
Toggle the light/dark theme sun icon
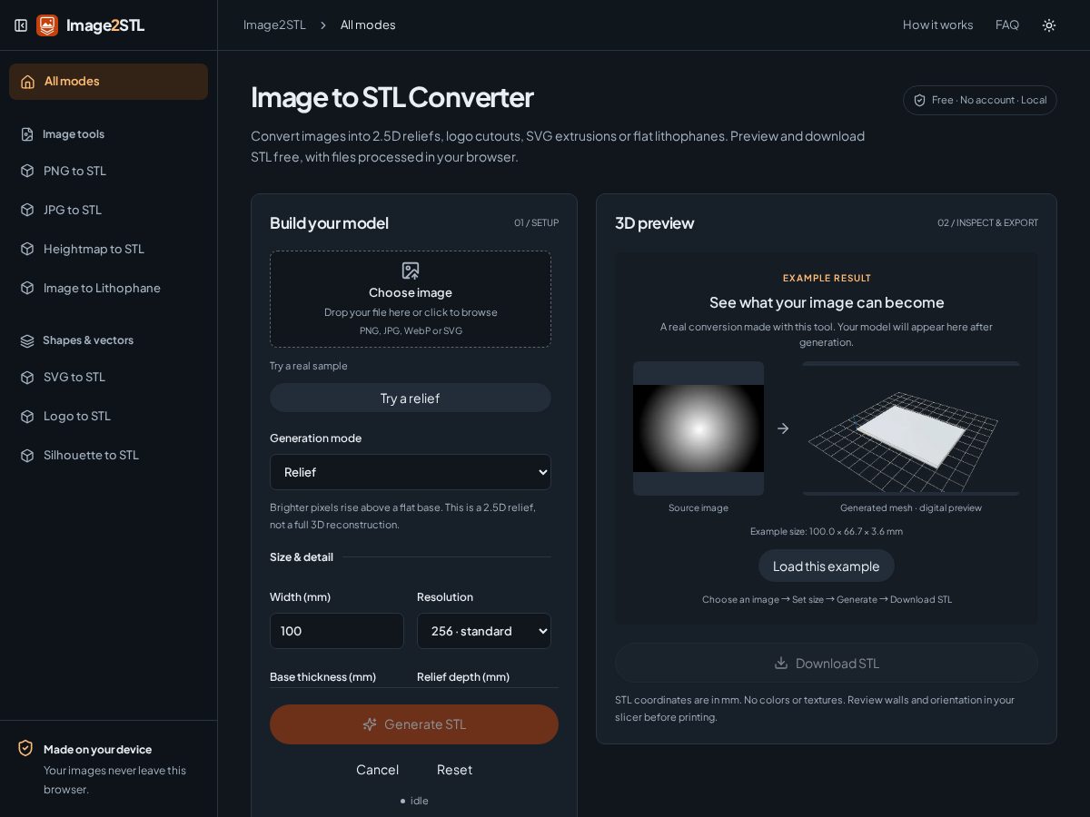point(1049,25)
